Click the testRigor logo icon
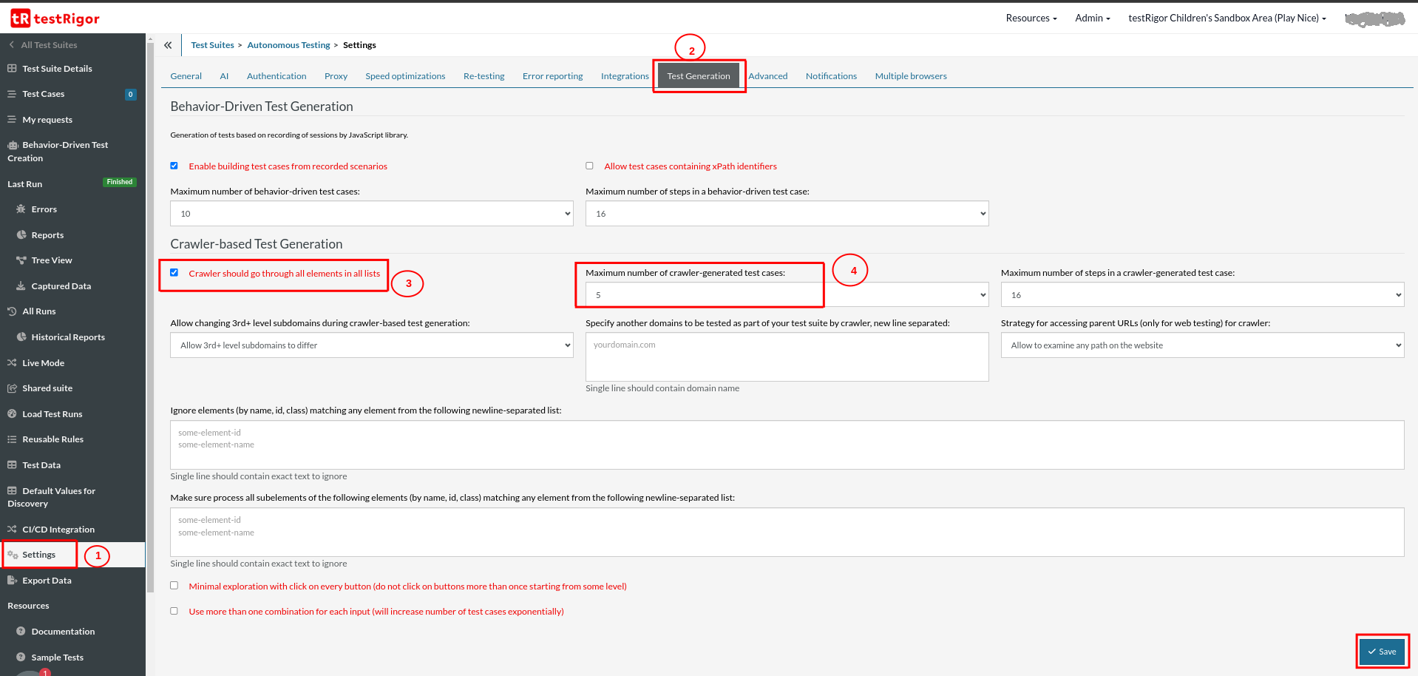Viewport: 1418px width, 676px height. click(x=20, y=18)
